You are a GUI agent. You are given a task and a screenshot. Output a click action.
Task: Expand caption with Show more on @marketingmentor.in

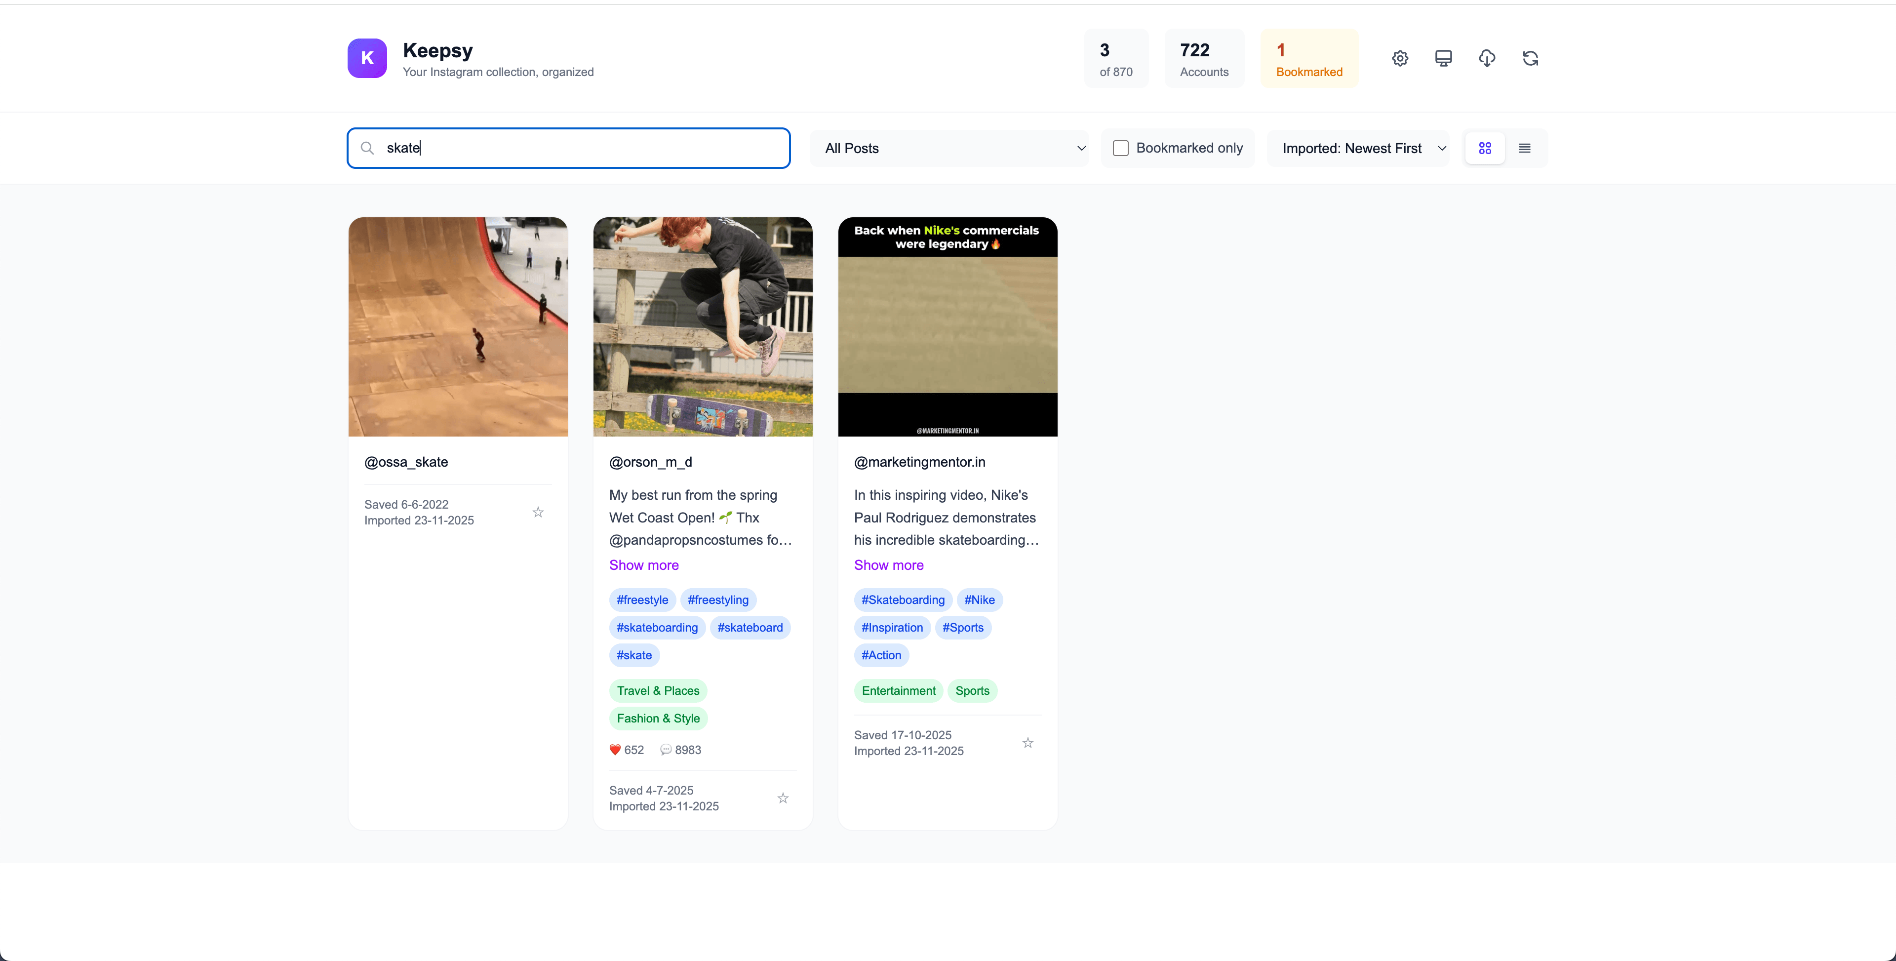coord(888,565)
